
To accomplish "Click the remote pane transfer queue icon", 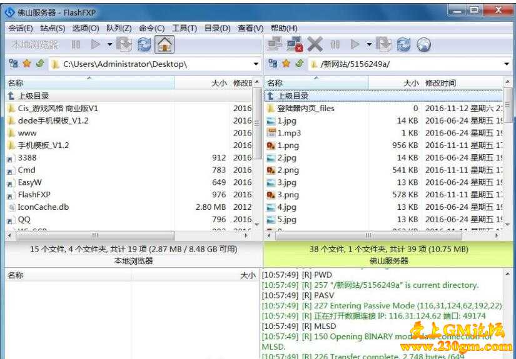I will [x=383, y=44].
